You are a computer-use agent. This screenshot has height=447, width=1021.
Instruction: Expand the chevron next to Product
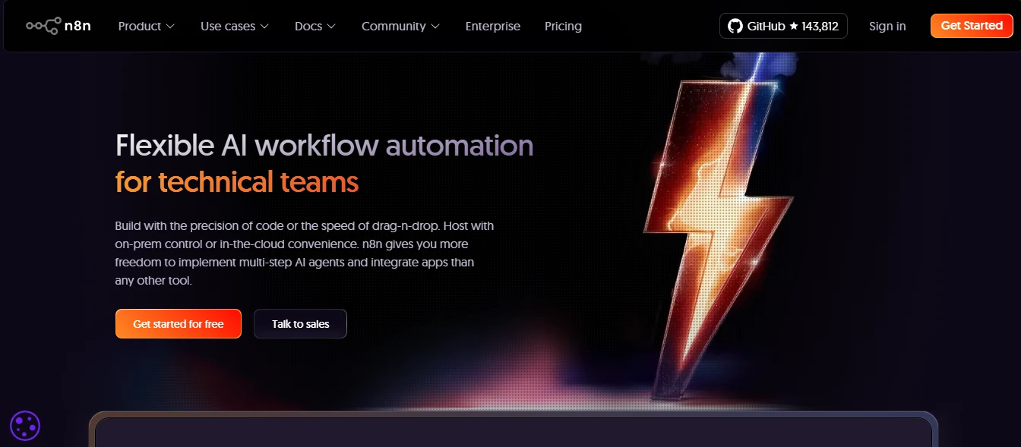(170, 27)
